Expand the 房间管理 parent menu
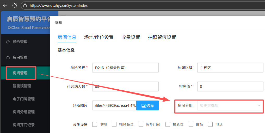The width and height of the screenshot is (265, 133). click(x=20, y=57)
